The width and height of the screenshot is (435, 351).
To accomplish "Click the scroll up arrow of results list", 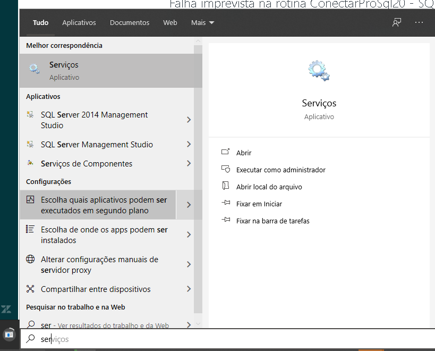I will (198, 41).
